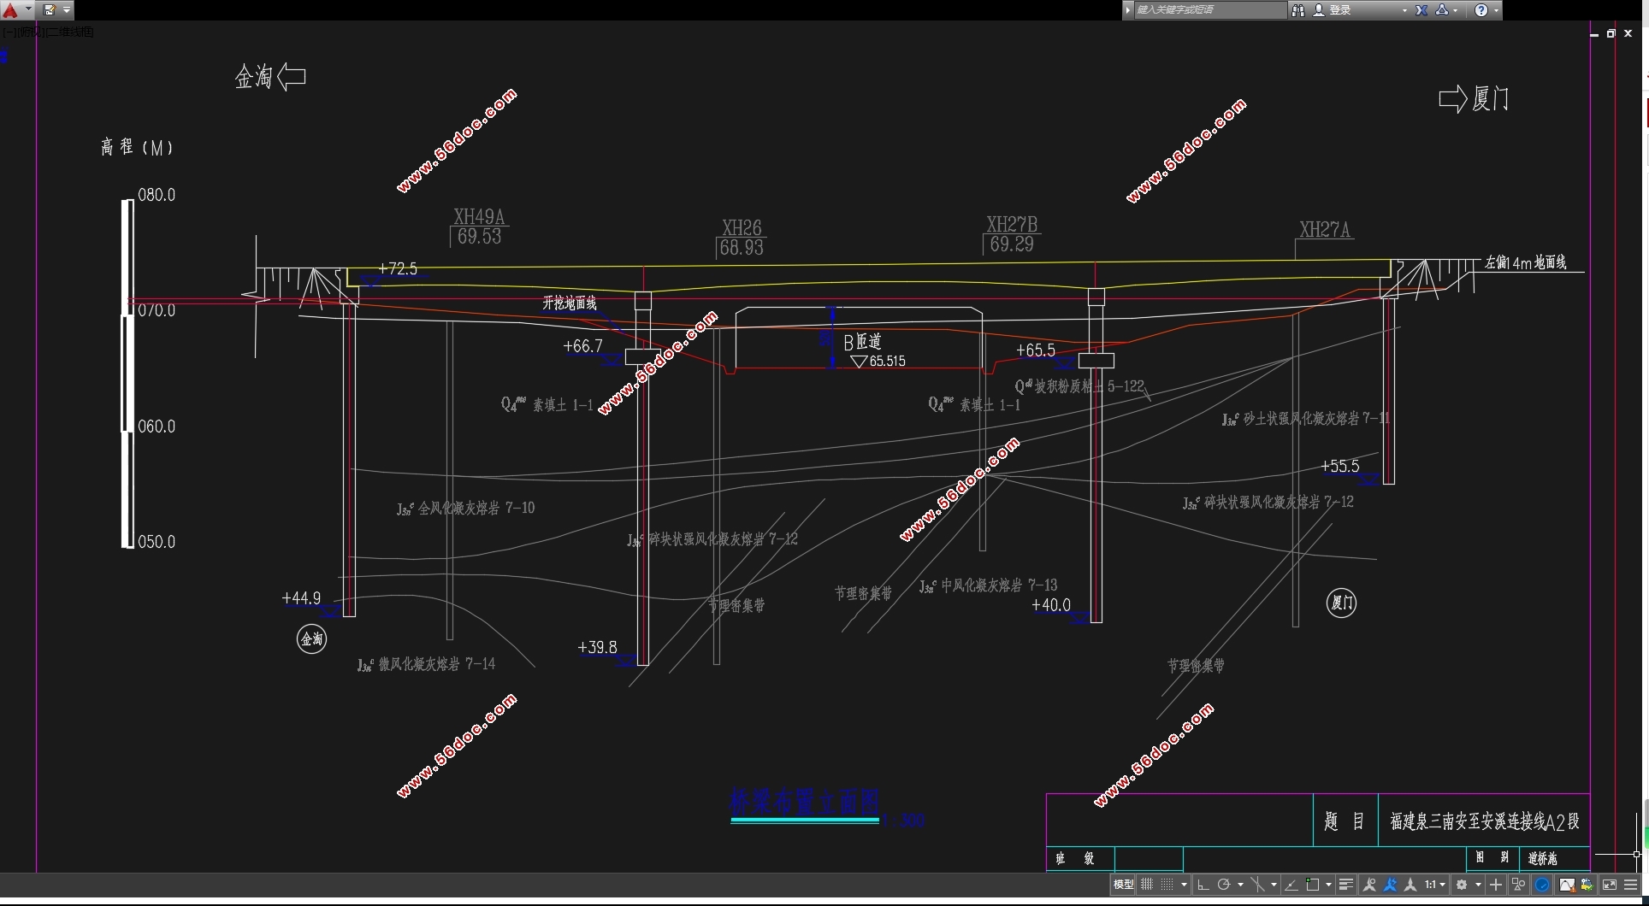The image size is (1649, 906).
Task: Open the dropdown beside 登录
Action: pos(1404,10)
